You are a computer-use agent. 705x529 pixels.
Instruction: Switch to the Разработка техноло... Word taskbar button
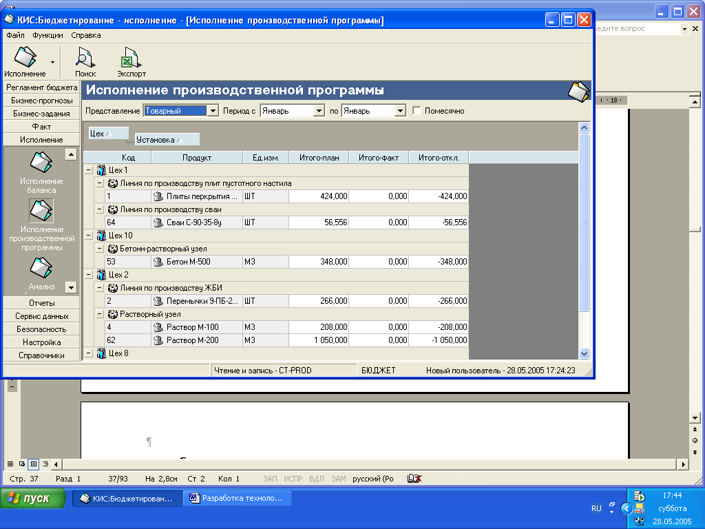[238, 499]
